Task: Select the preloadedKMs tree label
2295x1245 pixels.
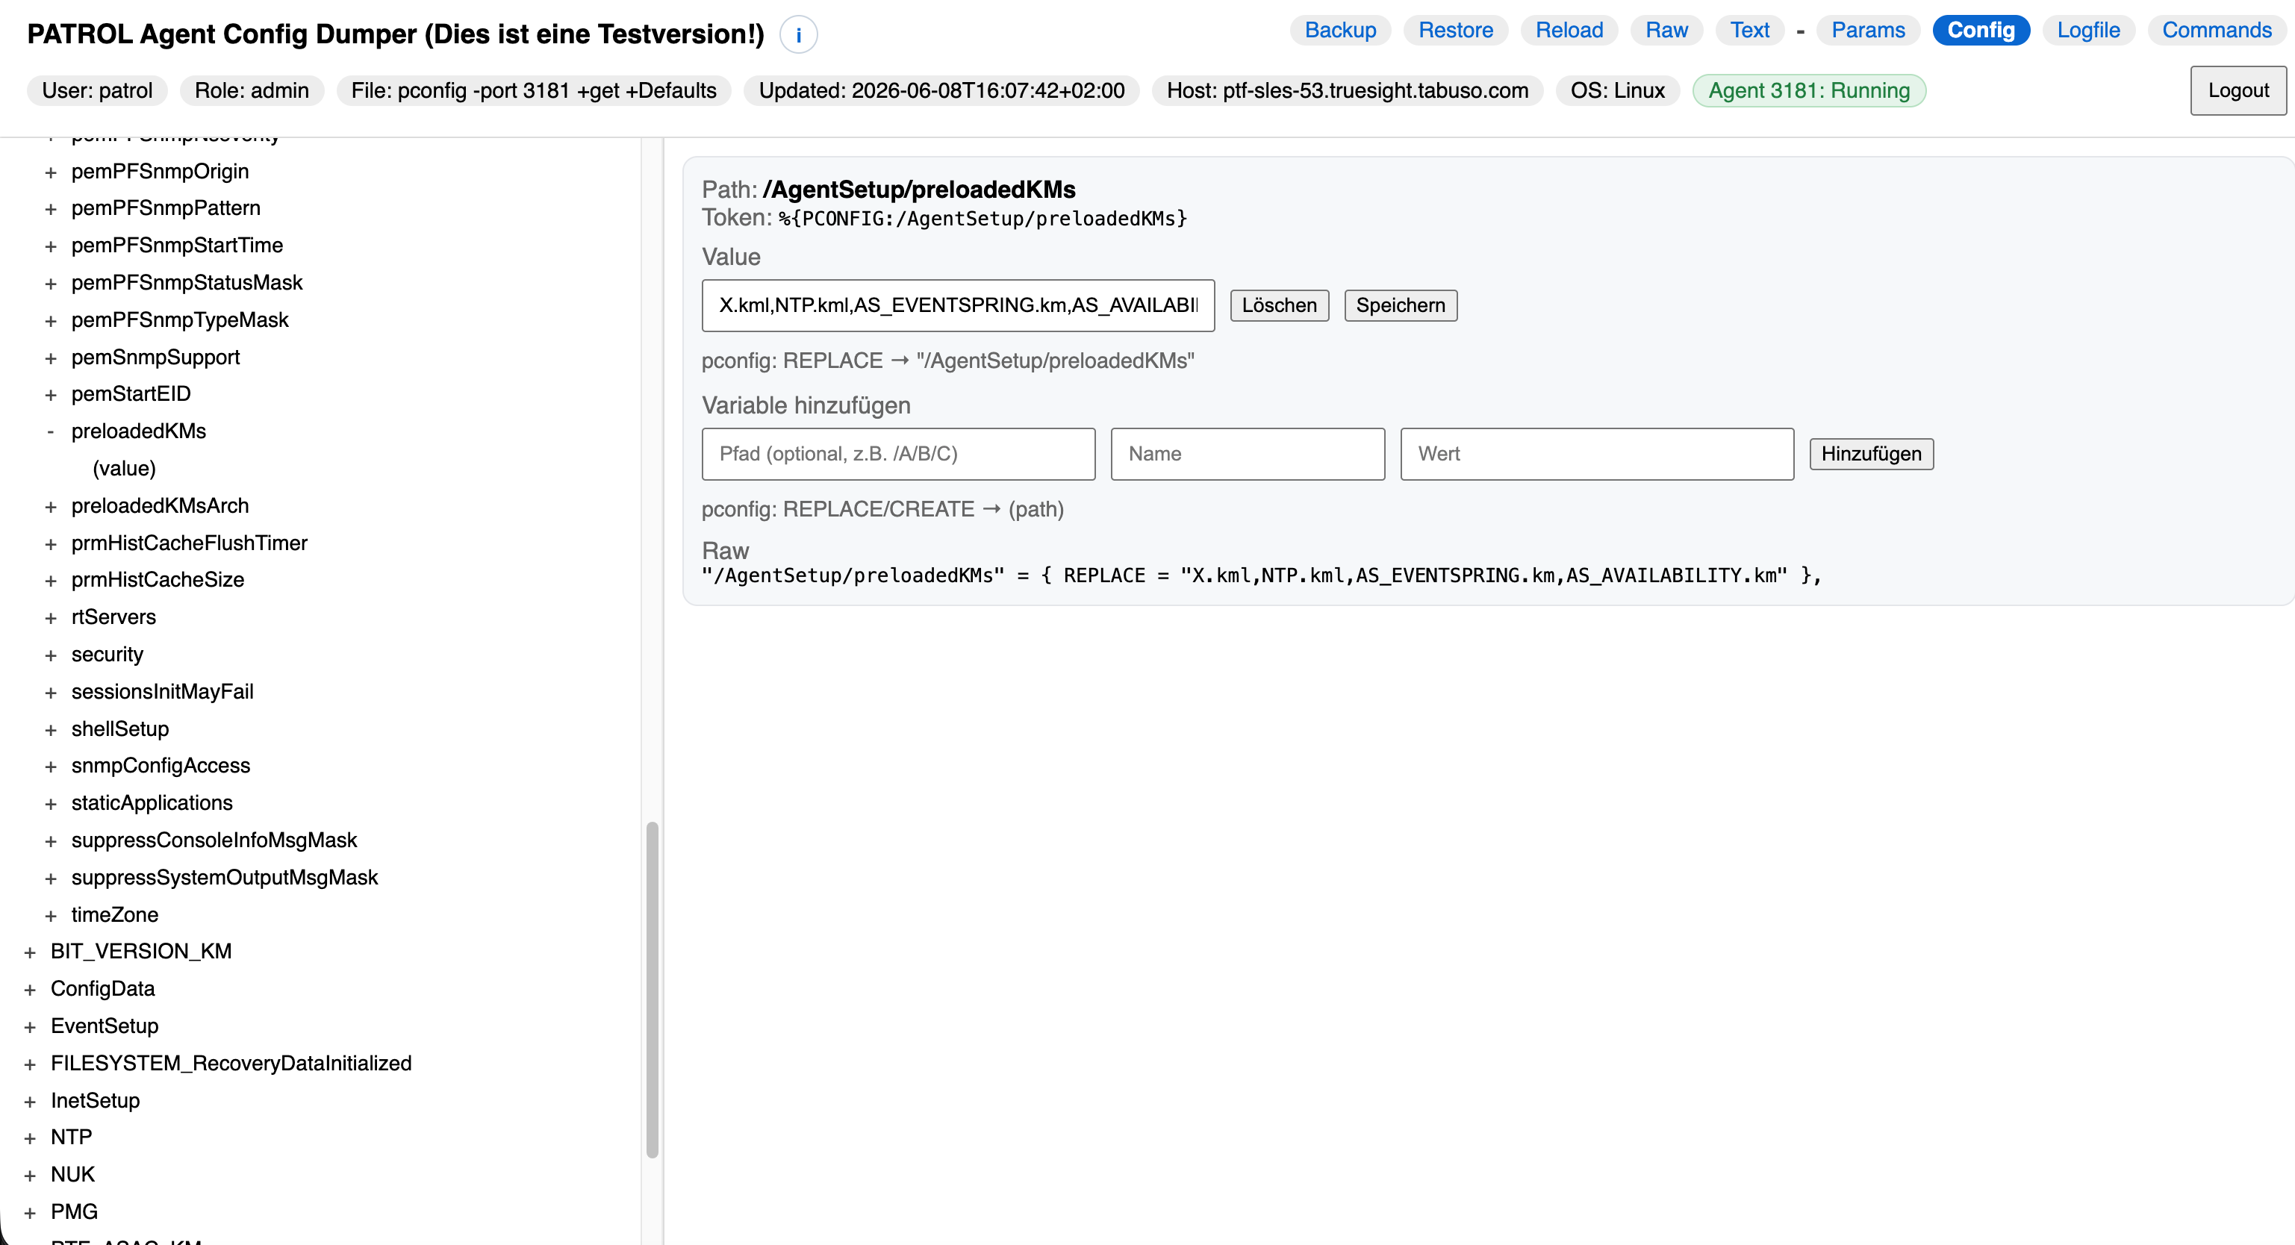Action: pos(139,432)
